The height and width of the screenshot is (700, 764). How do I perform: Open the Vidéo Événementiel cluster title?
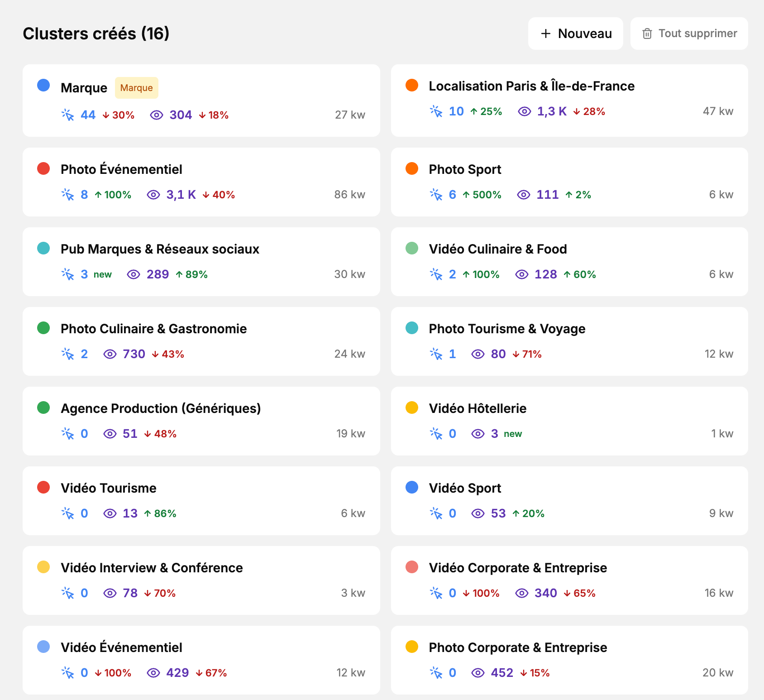(121, 647)
